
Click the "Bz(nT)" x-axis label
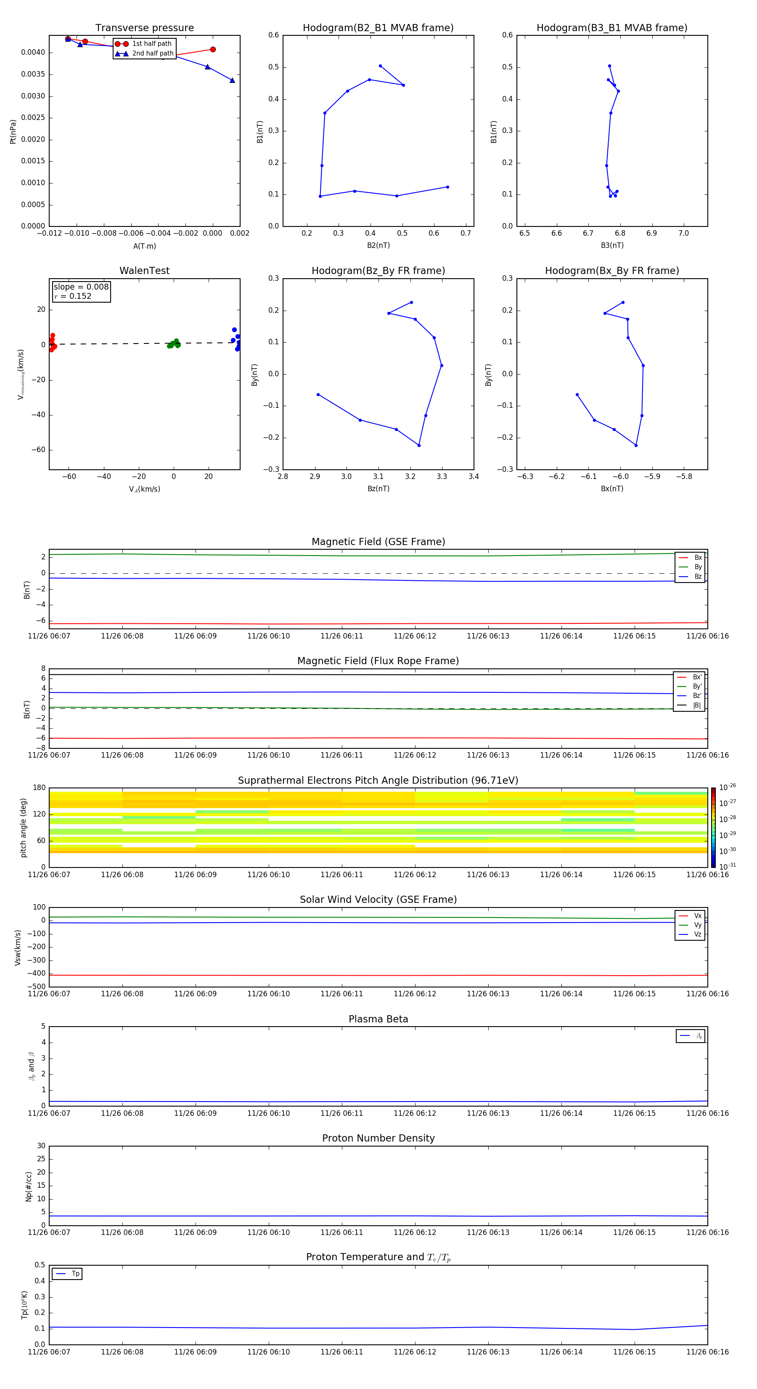[x=378, y=489]
